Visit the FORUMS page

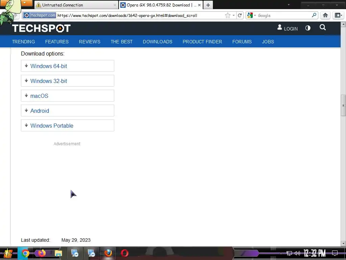tap(242, 42)
